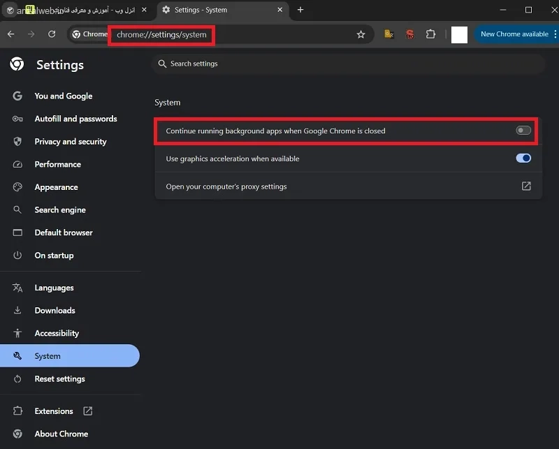Click the address bar URL chrome://settings/system
559x449 pixels.
[x=161, y=35]
